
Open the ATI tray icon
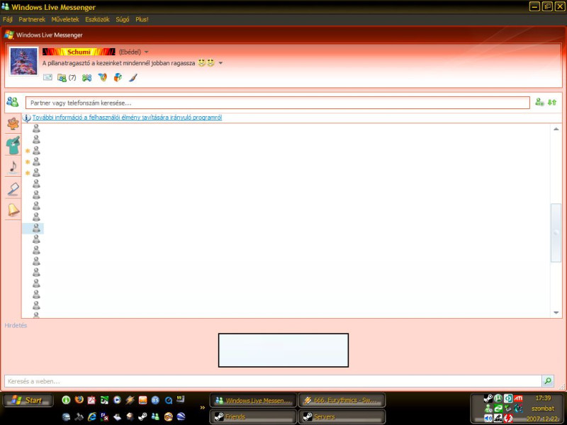pyautogui.click(x=518, y=398)
